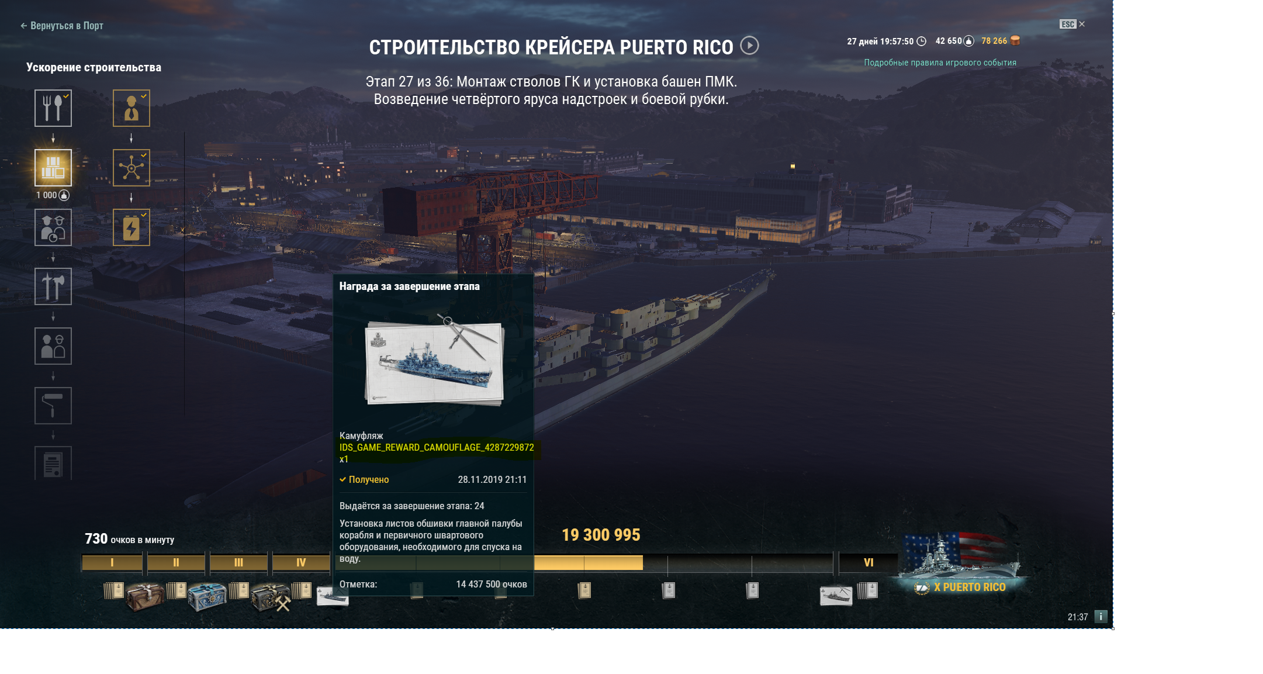Select phase I on the progress bar

[x=112, y=562]
